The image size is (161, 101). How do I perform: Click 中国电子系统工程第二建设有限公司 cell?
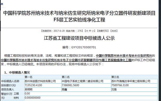(86, 81)
